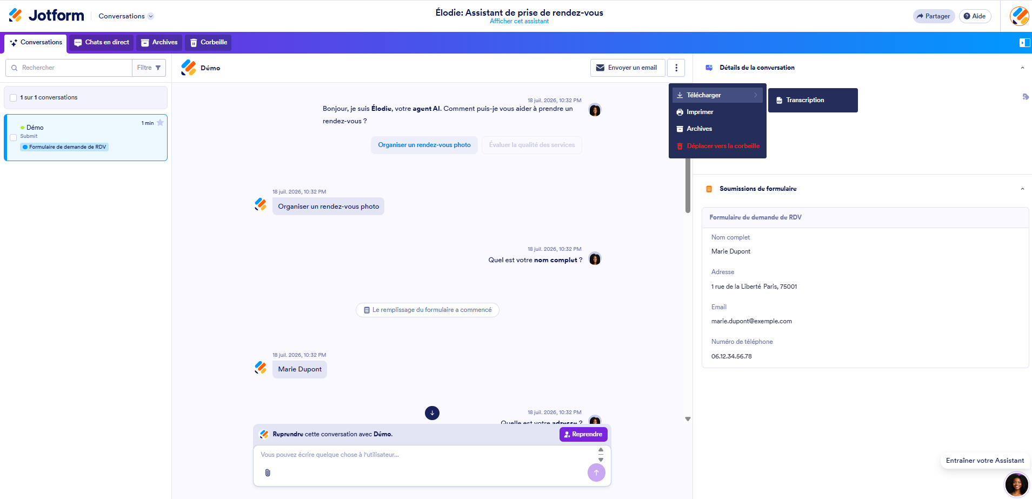Open the Corbeille tab
Viewport: 1032px width, 499px height.
coord(209,42)
